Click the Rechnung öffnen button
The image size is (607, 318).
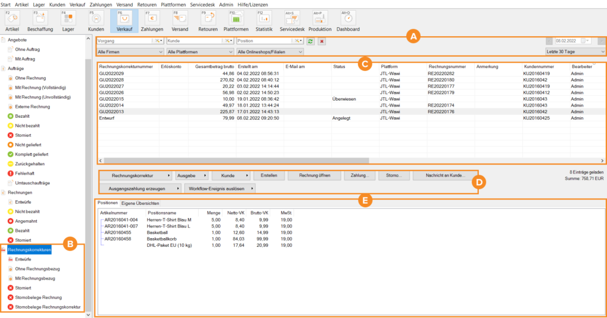[x=314, y=176]
